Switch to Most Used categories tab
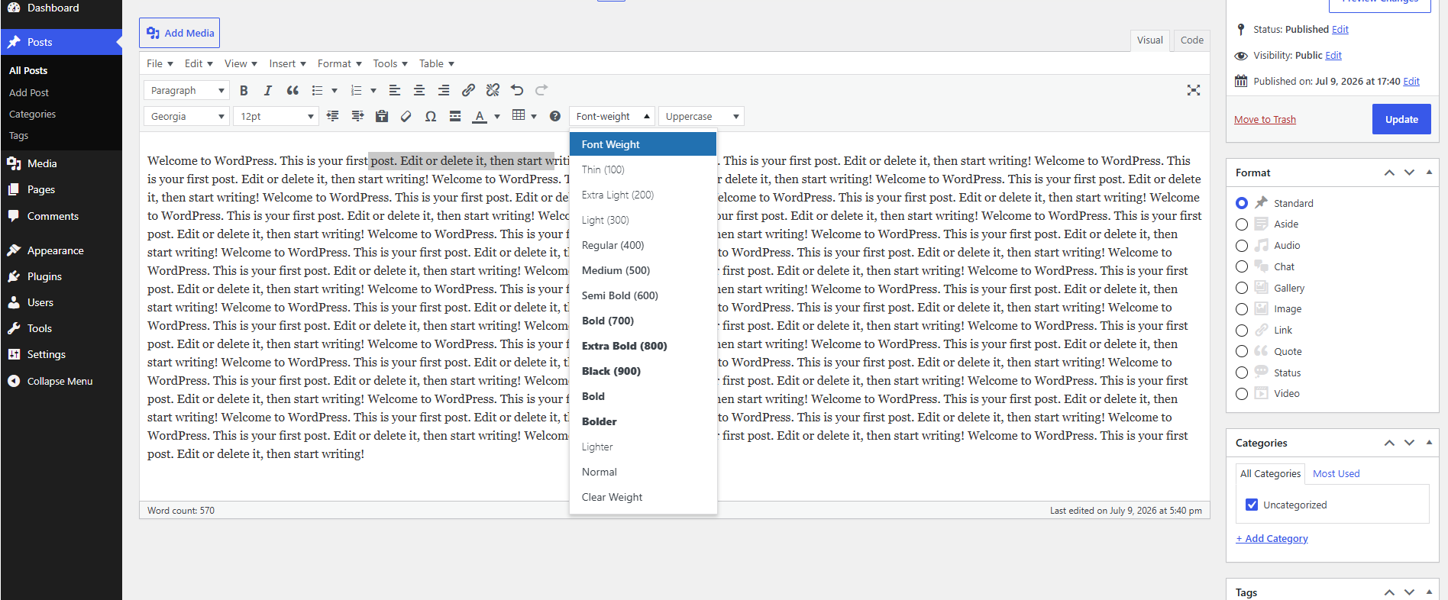Image resolution: width=1448 pixels, height=600 pixels. point(1336,473)
